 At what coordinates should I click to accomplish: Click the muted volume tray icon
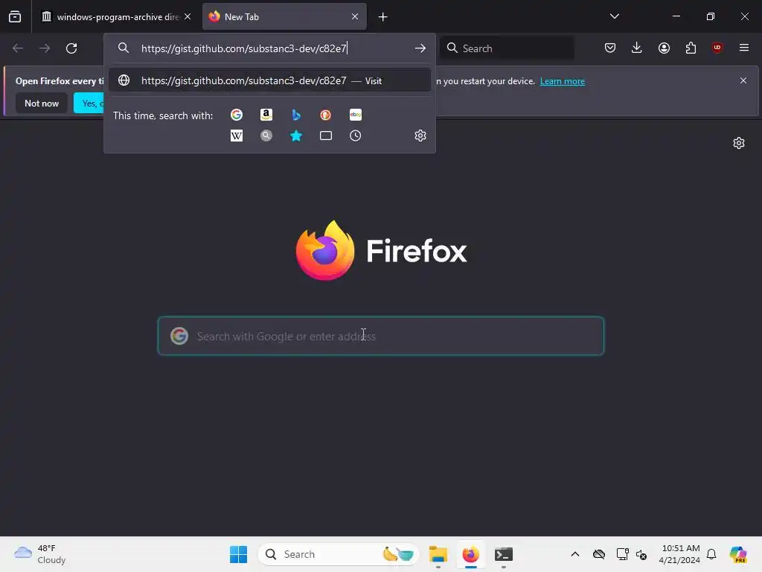click(641, 554)
